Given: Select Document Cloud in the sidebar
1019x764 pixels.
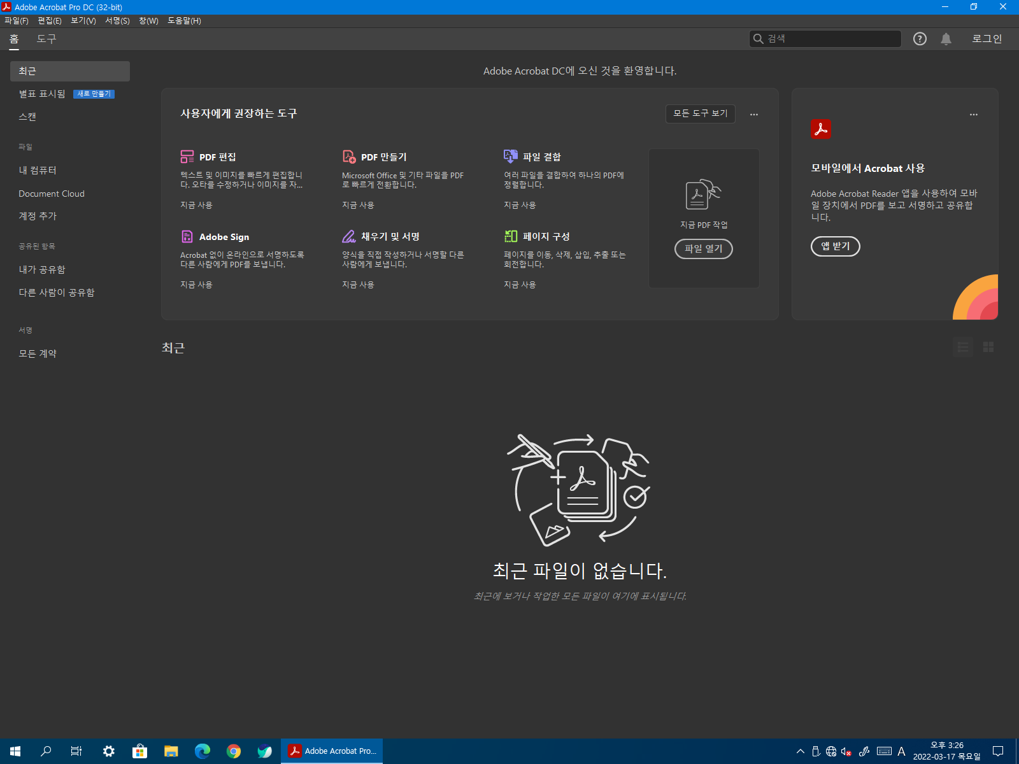Looking at the screenshot, I should coord(52,194).
